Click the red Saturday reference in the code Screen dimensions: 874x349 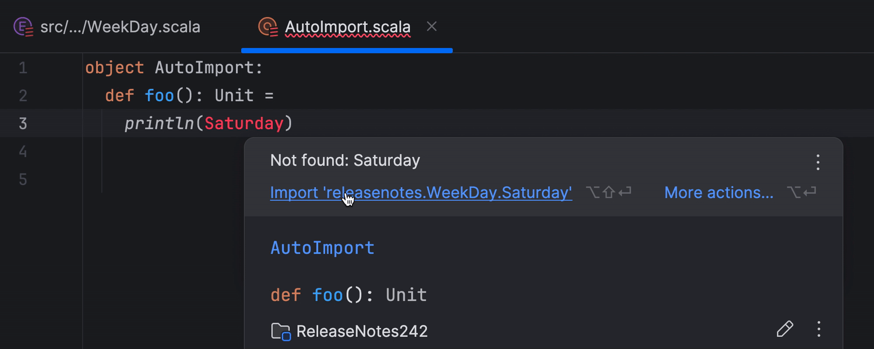[x=244, y=123]
